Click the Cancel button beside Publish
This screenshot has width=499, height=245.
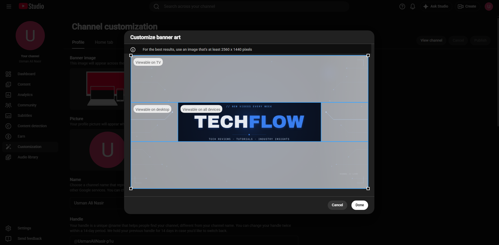coord(458,41)
